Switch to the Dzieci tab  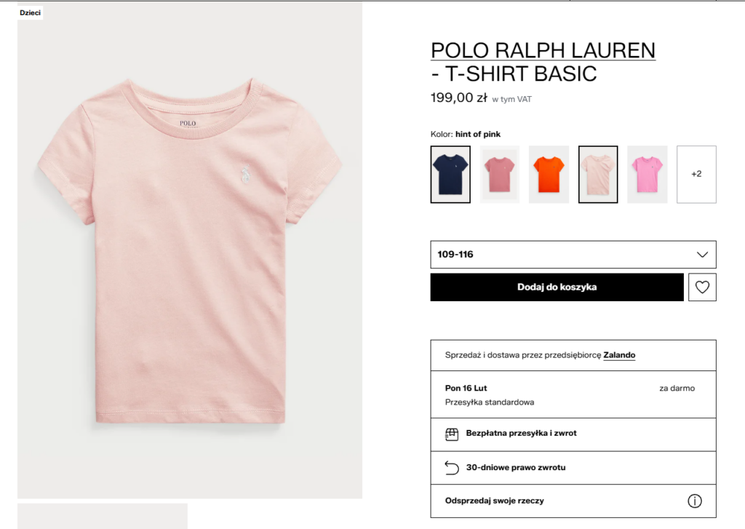click(30, 12)
